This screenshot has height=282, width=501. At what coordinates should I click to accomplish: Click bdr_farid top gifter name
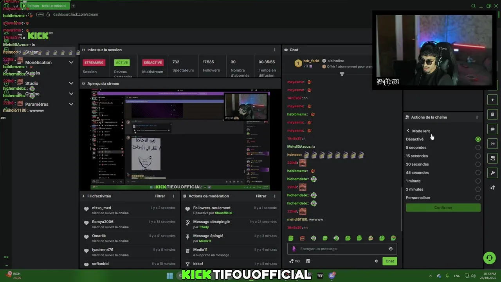tap(311, 61)
